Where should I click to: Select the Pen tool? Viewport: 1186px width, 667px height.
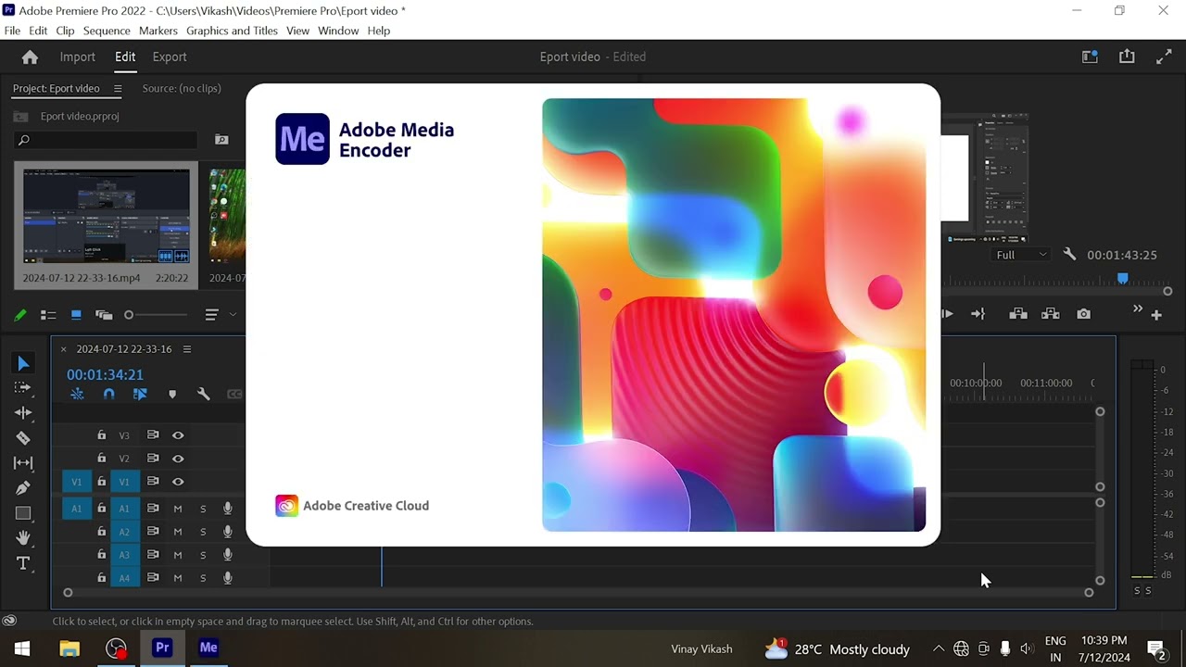click(23, 487)
